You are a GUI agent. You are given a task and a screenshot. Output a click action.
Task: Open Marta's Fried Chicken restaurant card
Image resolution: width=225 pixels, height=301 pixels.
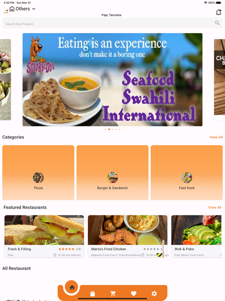point(128,236)
